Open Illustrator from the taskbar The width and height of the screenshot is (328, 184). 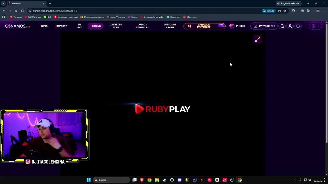pyautogui.click(x=202, y=180)
